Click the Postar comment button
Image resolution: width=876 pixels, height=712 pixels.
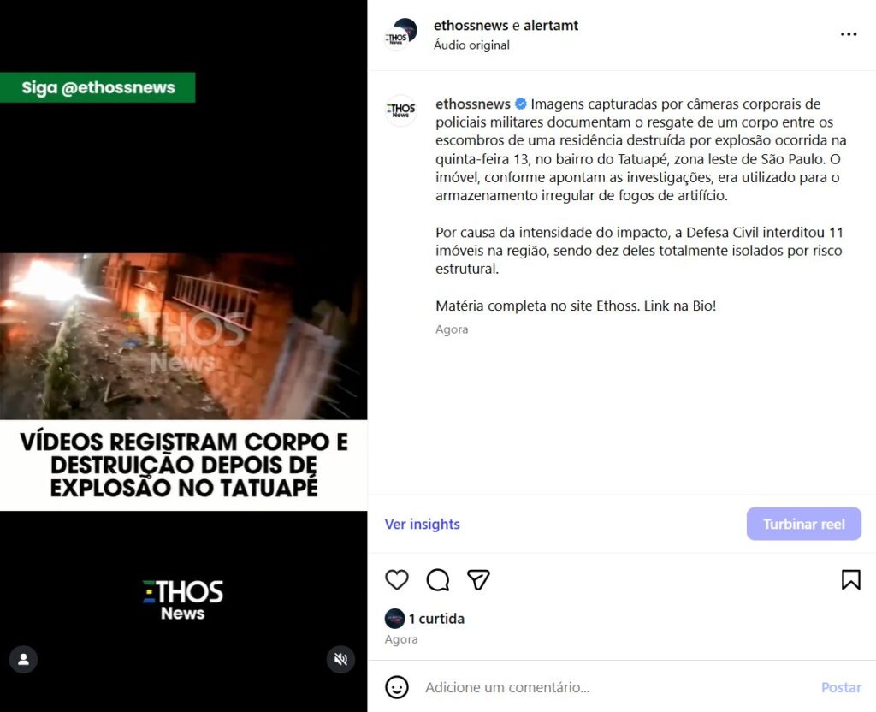[841, 687]
